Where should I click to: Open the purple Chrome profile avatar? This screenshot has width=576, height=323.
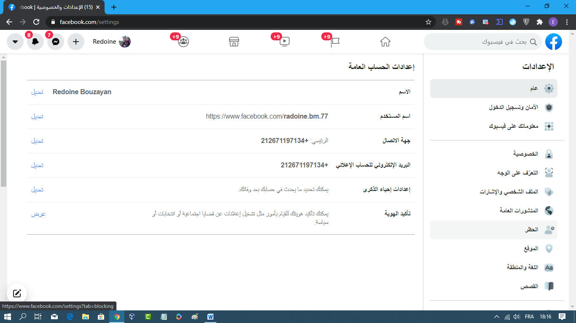pos(553,22)
